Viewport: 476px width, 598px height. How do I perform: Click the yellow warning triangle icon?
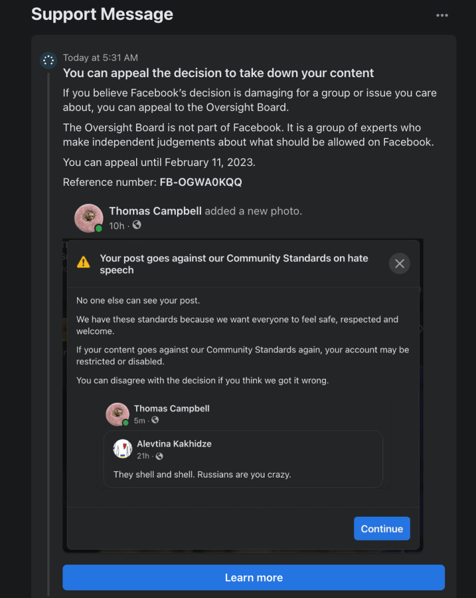[84, 262]
